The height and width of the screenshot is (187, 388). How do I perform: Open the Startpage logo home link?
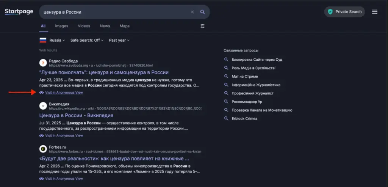19,12
